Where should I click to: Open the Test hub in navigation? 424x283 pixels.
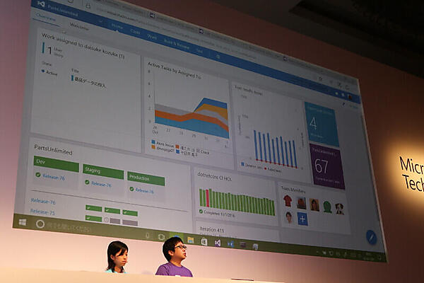[199, 51]
